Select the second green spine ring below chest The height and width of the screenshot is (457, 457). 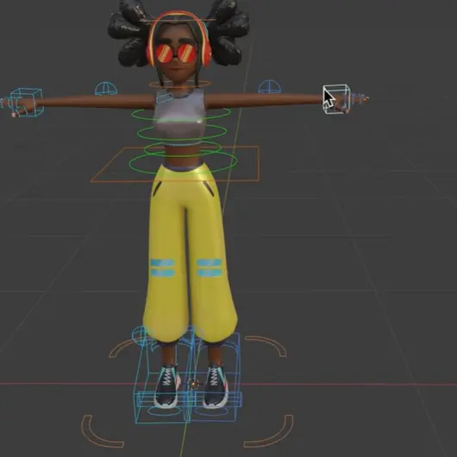pyautogui.click(x=182, y=133)
